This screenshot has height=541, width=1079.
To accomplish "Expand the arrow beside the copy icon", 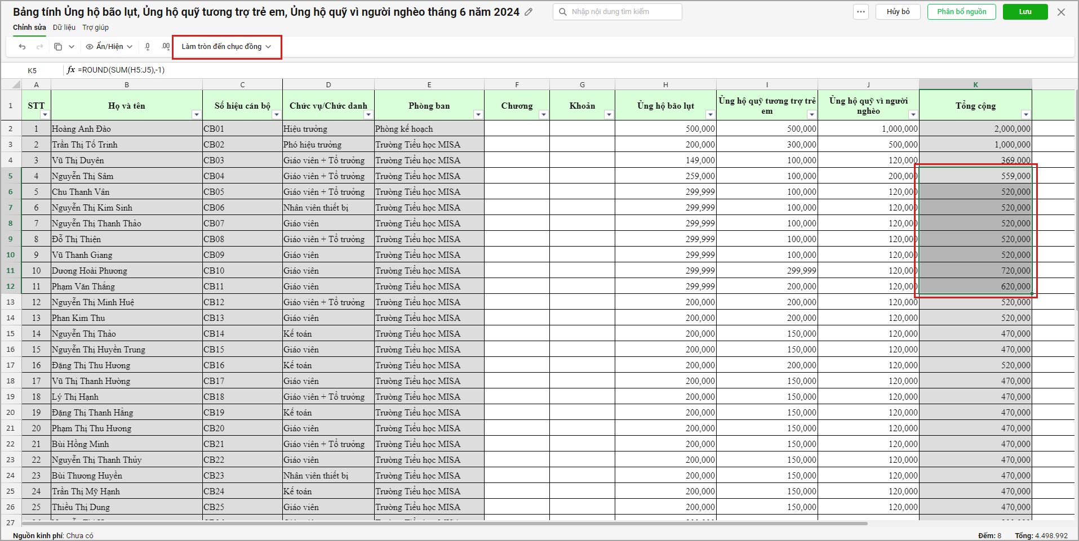I will point(72,47).
